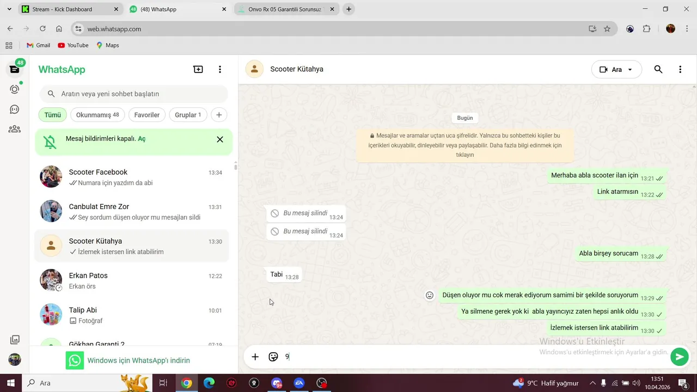The width and height of the screenshot is (697, 392).
Task: Switch to Stream - Kick Dashboard tab
Action: [x=69, y=9]
